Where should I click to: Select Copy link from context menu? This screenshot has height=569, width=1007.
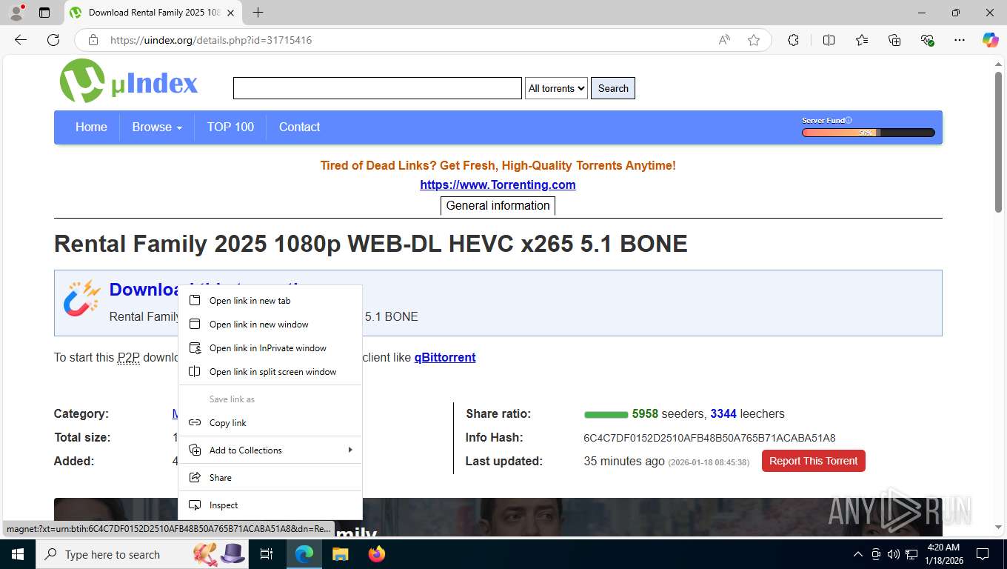[270, 423]
